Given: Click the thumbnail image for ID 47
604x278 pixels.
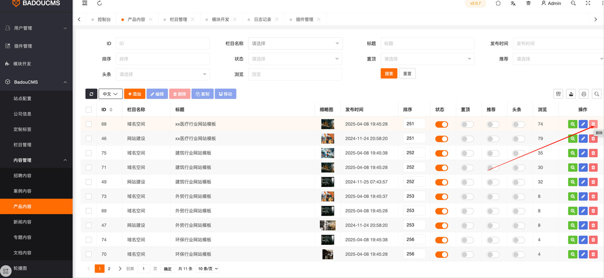Looking at the screenshot, I should (x=328, y=225).
